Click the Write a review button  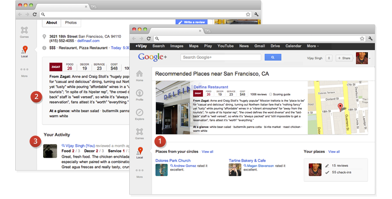193,22
